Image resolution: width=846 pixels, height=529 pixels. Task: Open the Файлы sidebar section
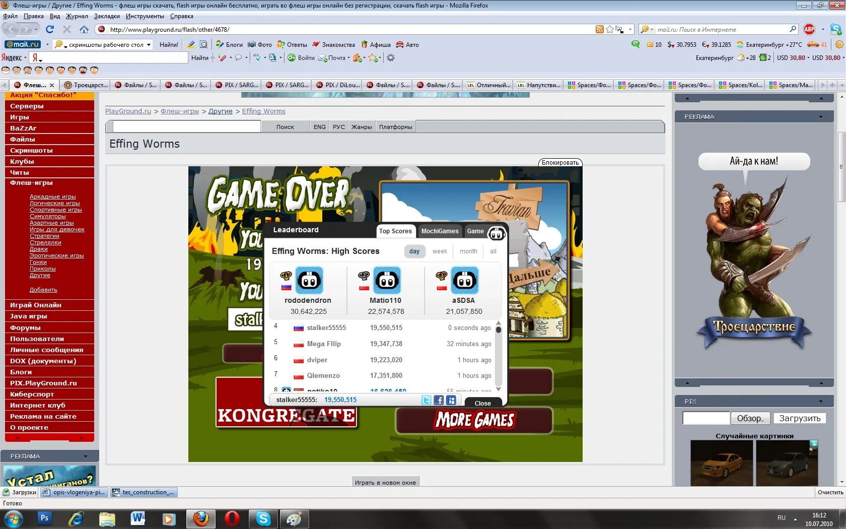click(x=49, y=139)
